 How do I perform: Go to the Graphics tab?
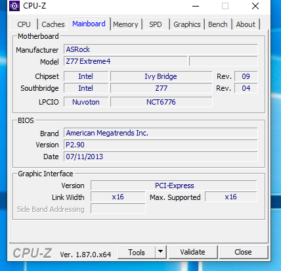[187, 24]
